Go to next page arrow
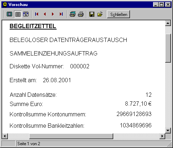Image resolution: width=173 pixels, height=148 pixels. 53,14
